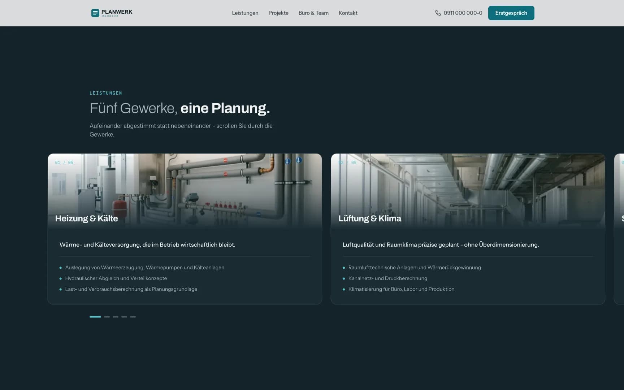Click the Lüftung & Klima card title
The width and height of the screenshot is (624, 390).
[370, 218]
